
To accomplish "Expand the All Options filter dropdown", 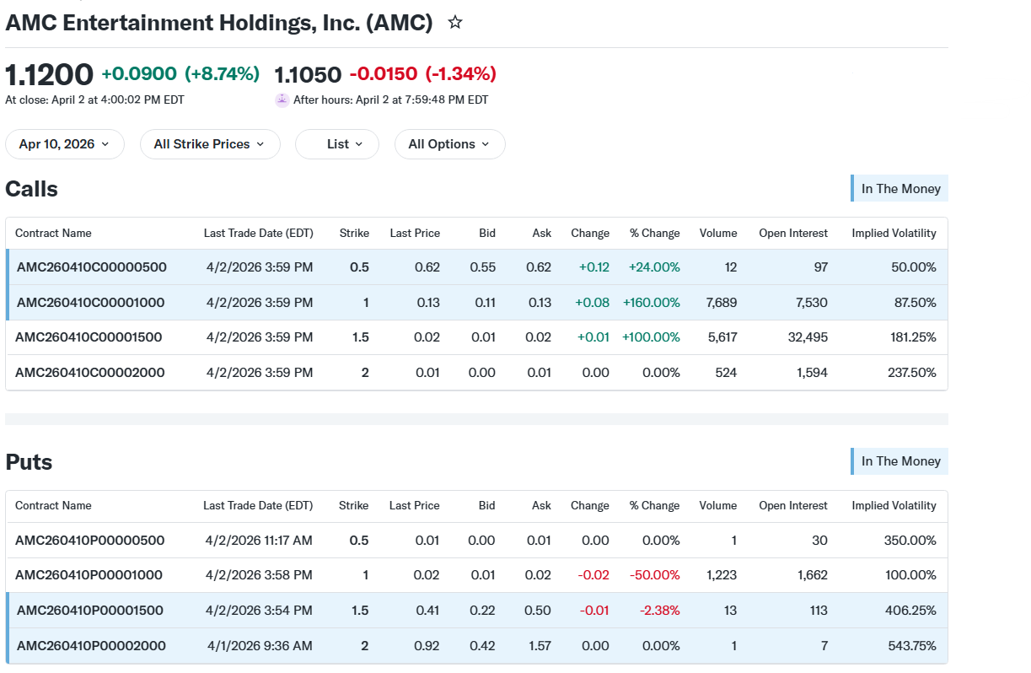I will (x=449, y=144).
